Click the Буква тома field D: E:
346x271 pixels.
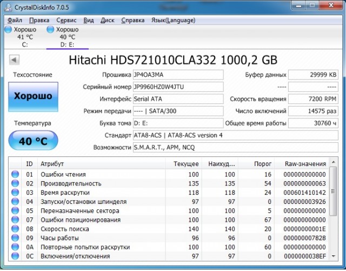[x=178, y=123]
